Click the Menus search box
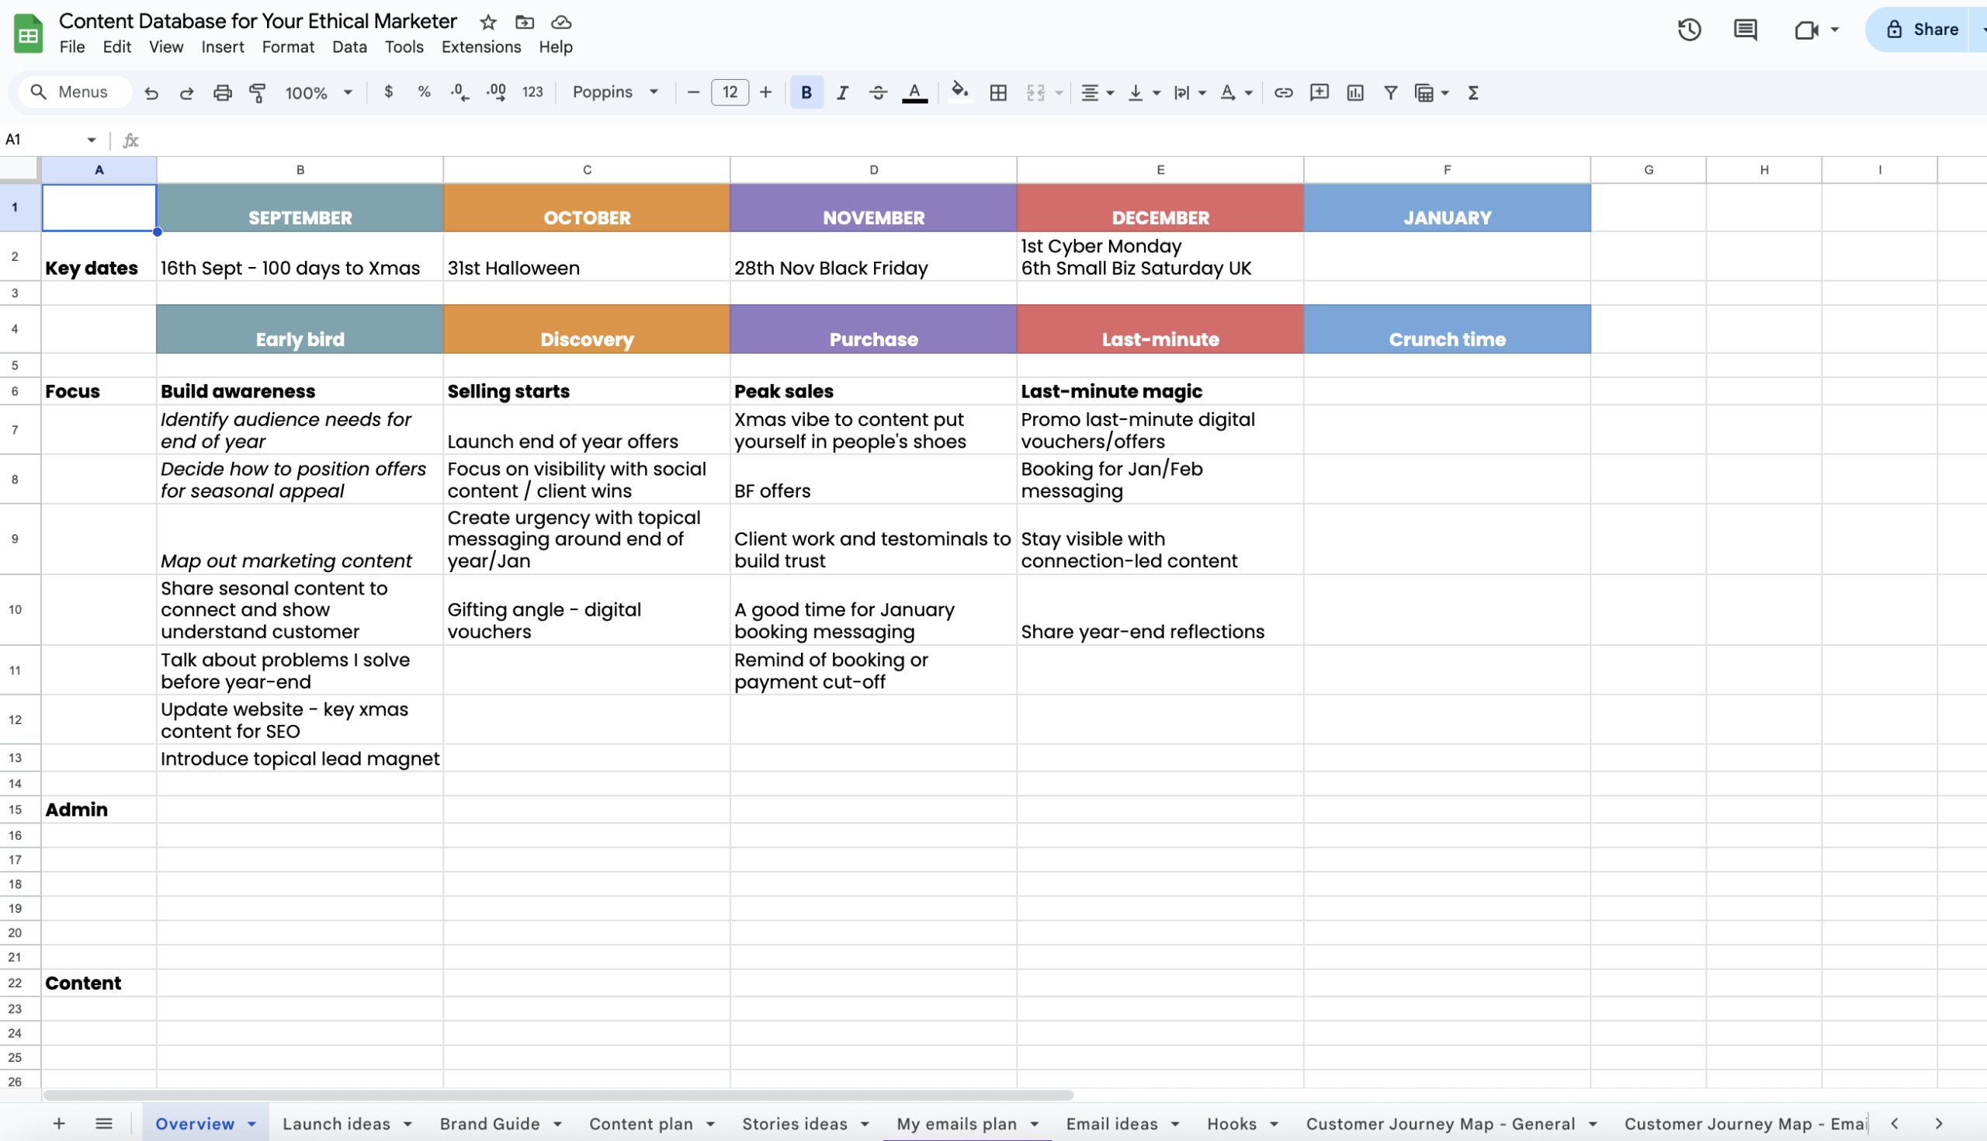1987x1141 pixels. [75, 92]
